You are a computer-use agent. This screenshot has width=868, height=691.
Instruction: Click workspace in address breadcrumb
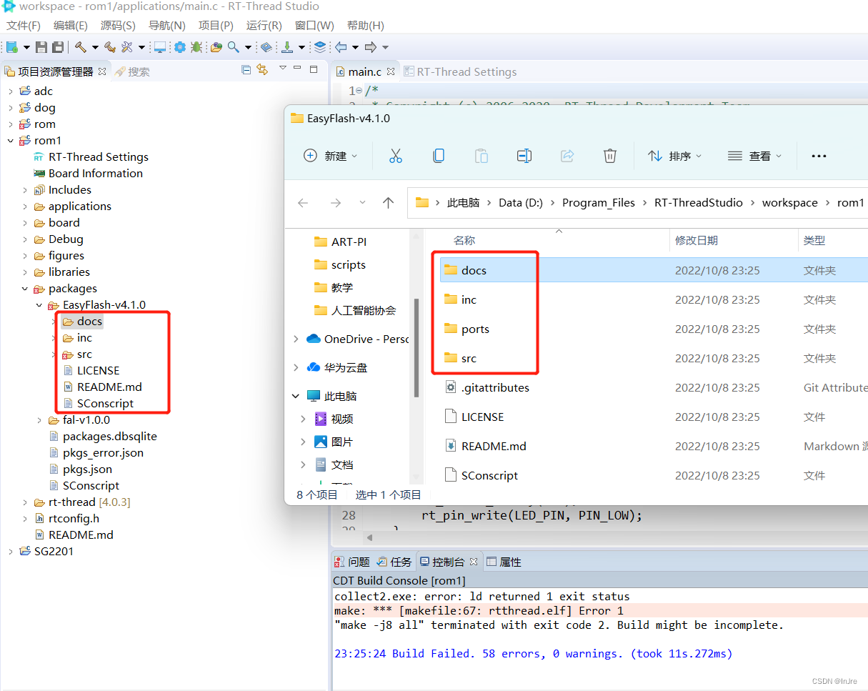(x=790, y=203)
